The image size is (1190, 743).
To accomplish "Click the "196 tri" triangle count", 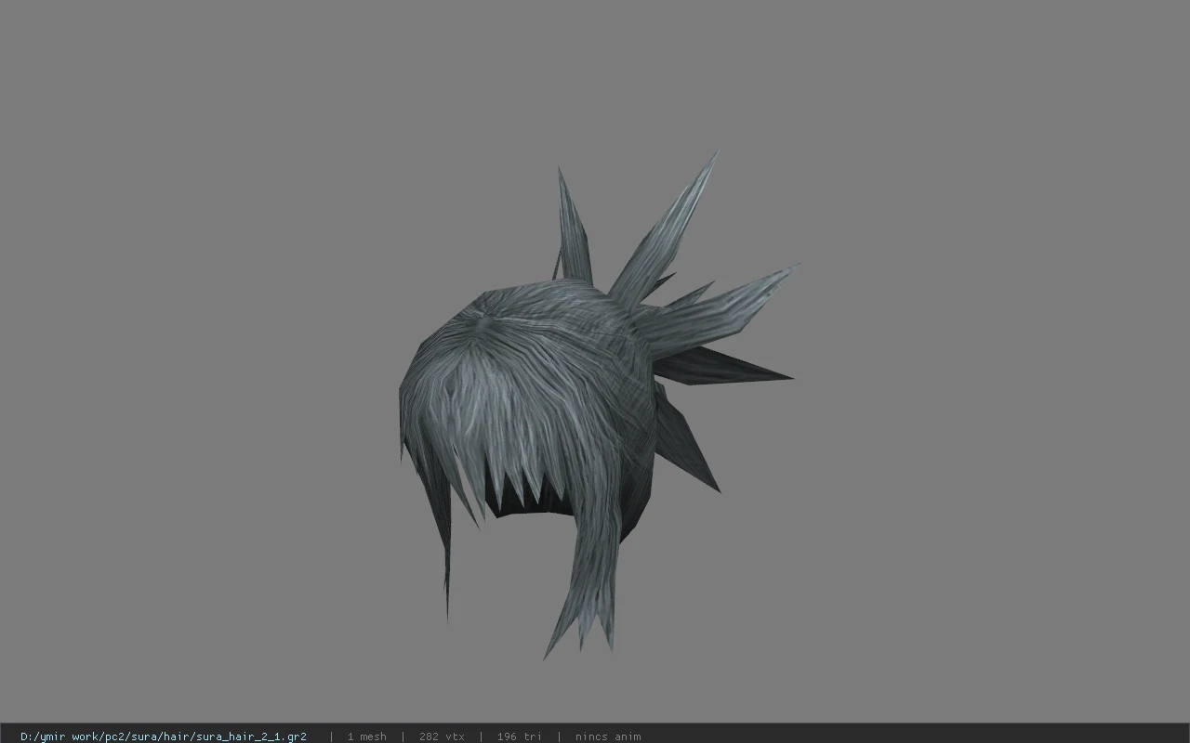I will [520, 736].
